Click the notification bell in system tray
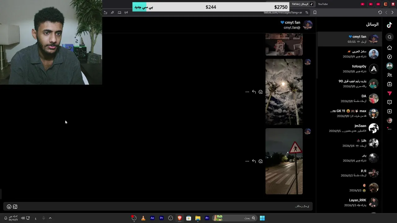 click(x=6, y=218)
